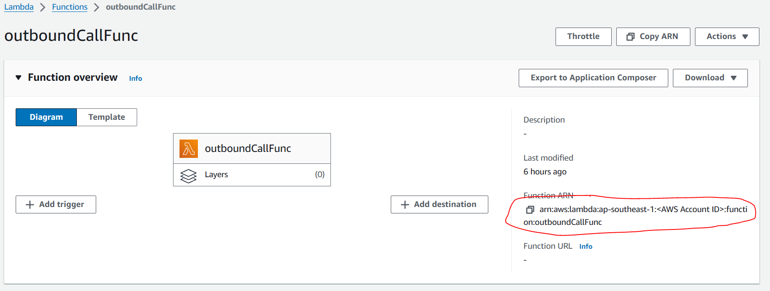770x291 pixels.
Task: Click the Layers stack icon
Action: pos(188,175)
